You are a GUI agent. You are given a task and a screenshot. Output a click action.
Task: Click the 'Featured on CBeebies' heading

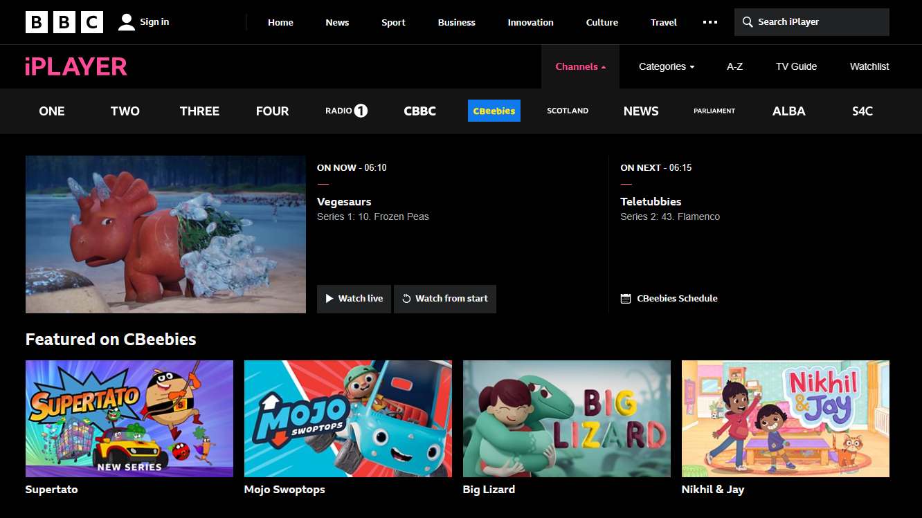click(111, 339)
